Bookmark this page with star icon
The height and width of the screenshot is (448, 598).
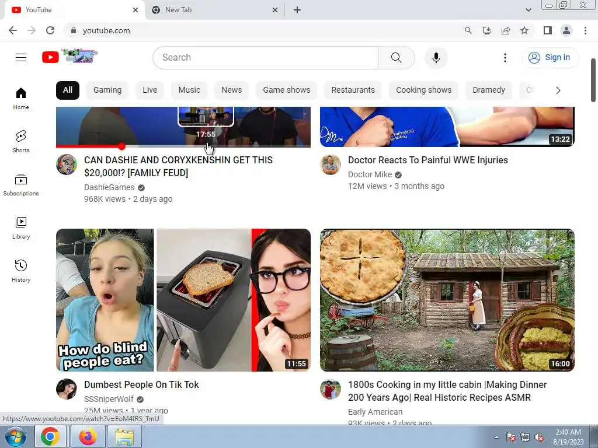tap(524, 30)
